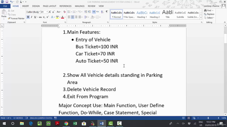Click the Bullets list icon
This screenshot has height=127, width=227.
[x=69, y=12]
